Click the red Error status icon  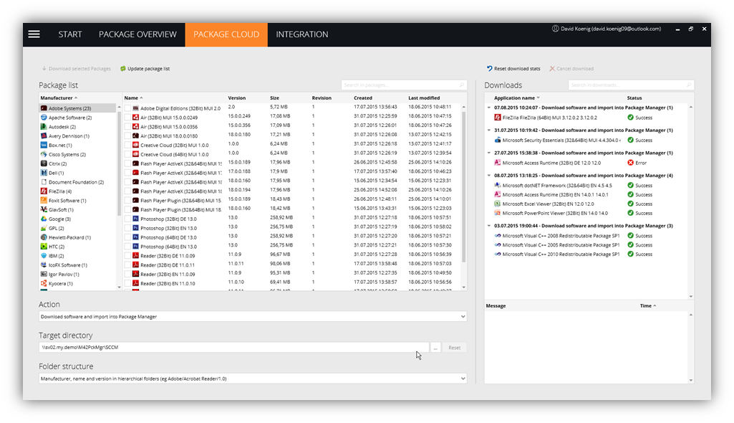click(x=630, y=163)
